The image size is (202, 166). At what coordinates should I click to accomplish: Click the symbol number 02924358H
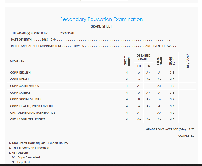[x=67, y=34]
